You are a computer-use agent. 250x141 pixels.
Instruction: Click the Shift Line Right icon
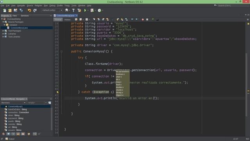pos(136,20)
